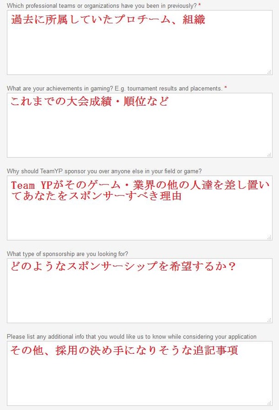This screenshot has height=410, width=279.
Task: Click the 'Why should TeamYP sponsor you' label
Action: coord(104,171)
